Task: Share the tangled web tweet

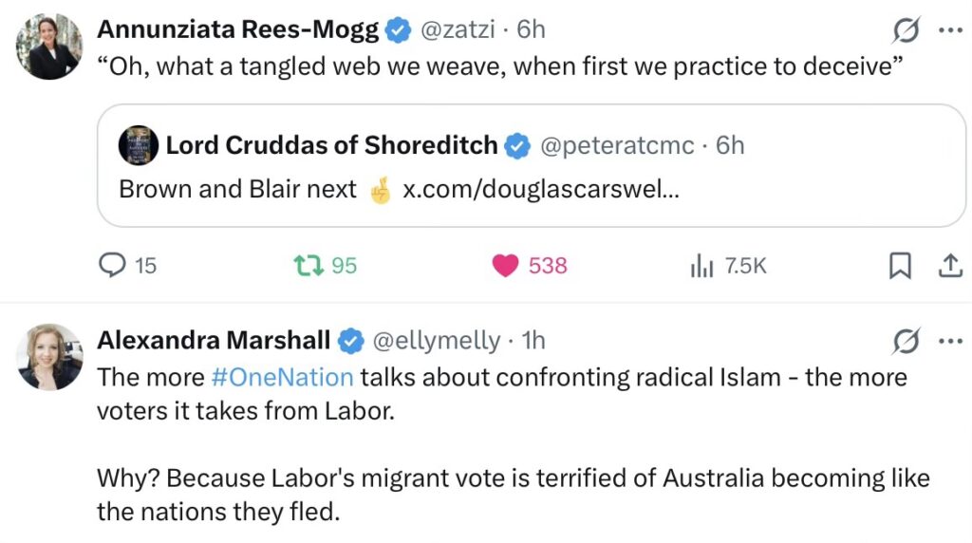Action: (x=950, y=267)
